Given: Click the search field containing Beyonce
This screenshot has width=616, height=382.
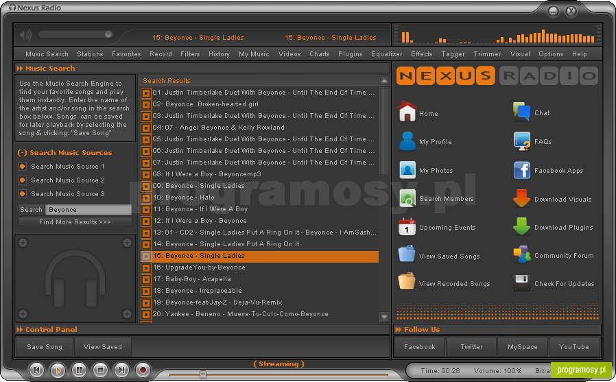Looking at the screenshot, I should (88, 210).
